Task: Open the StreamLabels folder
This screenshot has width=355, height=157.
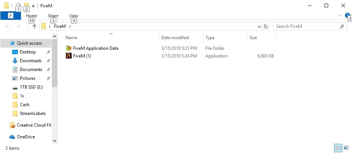Action: (33, 113)
